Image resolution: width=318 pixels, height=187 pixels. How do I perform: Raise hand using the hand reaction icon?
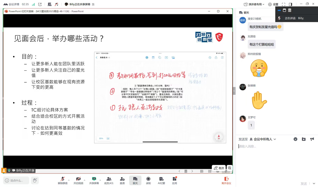click(x=35, y=180)
